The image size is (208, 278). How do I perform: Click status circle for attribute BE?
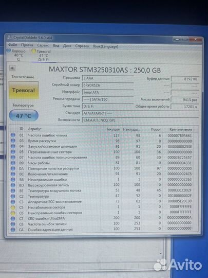(13, 190)
